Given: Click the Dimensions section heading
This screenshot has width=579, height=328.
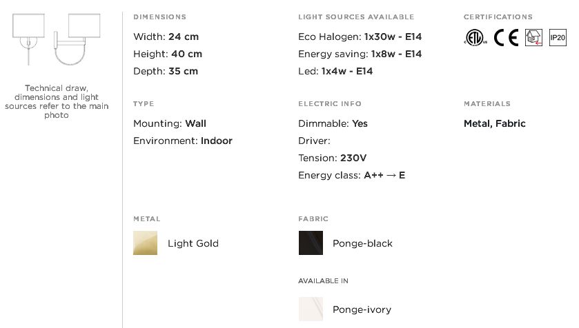Looking at the screenshot, I should pos(160,17).
